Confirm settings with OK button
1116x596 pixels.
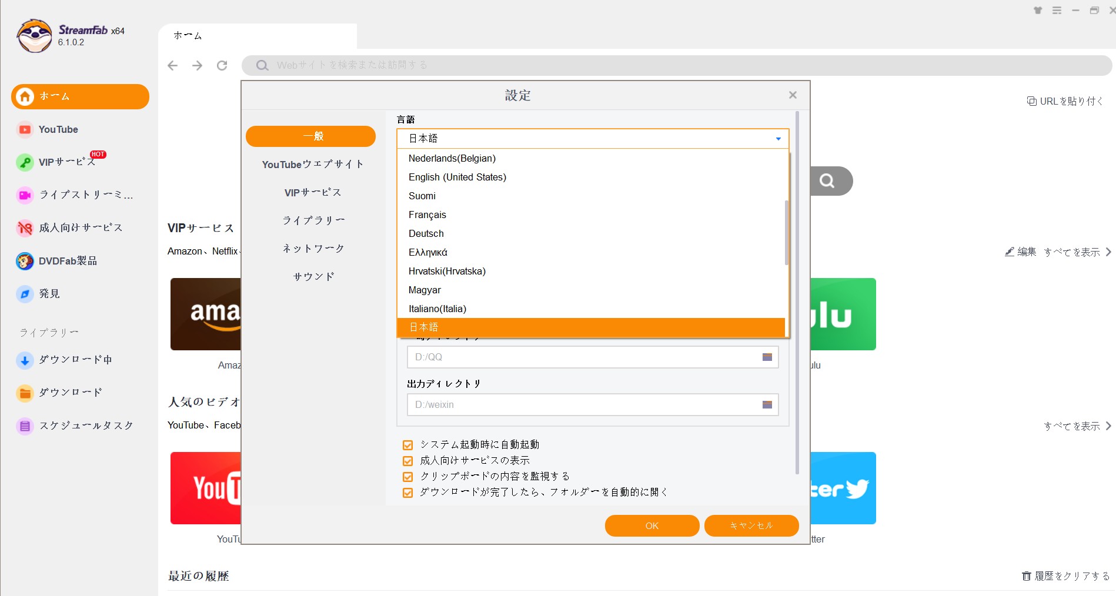tap(652, 525)
